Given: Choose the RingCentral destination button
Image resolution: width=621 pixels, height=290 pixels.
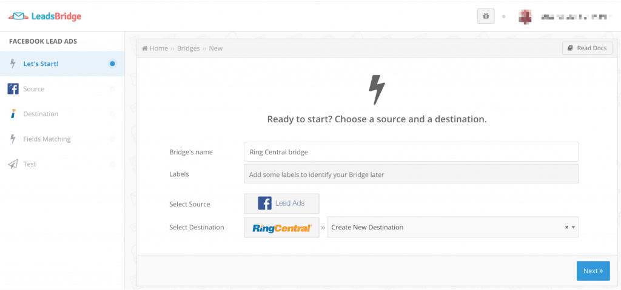Looking at the screenshot, I should [281, 228].
